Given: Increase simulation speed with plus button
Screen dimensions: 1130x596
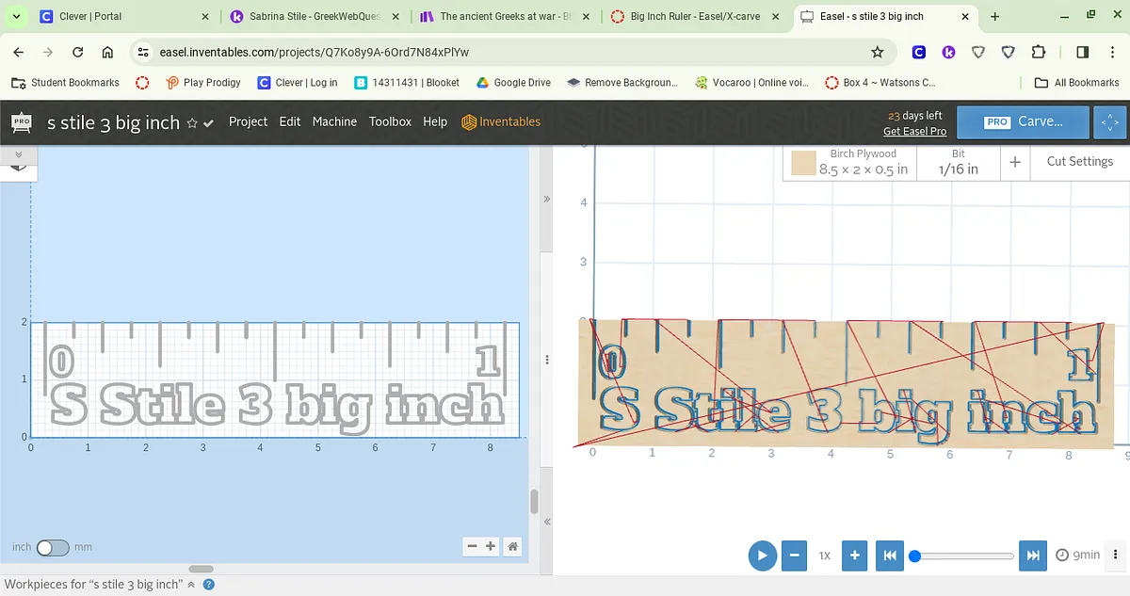Looking at the screenshot, I should tap(854, 556).
